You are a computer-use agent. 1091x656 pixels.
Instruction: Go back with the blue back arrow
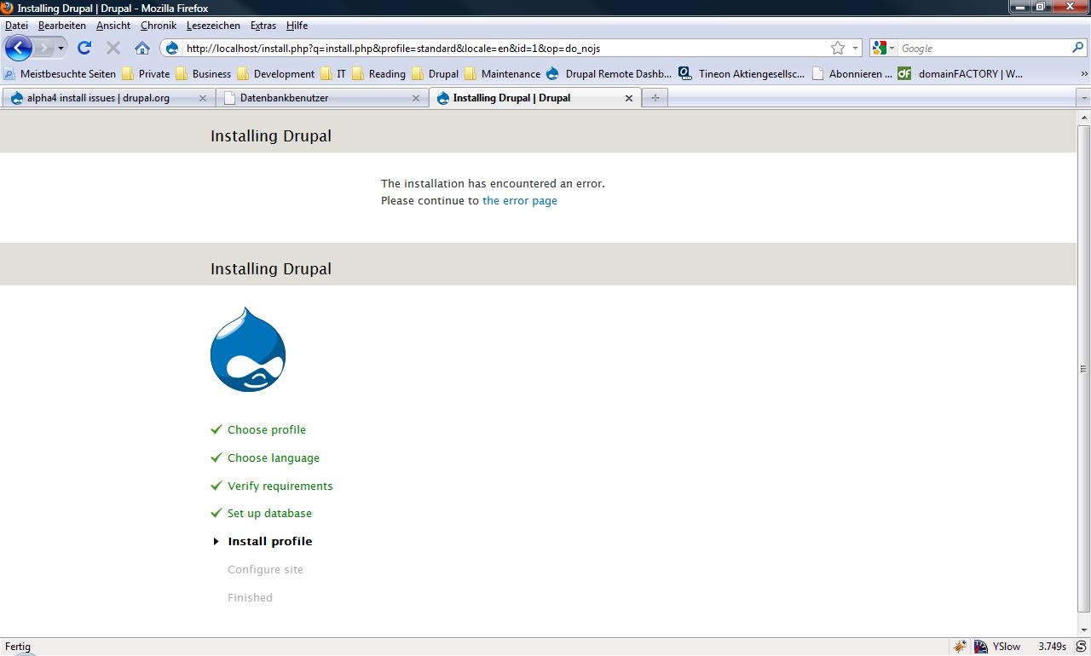(x=19, y=48)
